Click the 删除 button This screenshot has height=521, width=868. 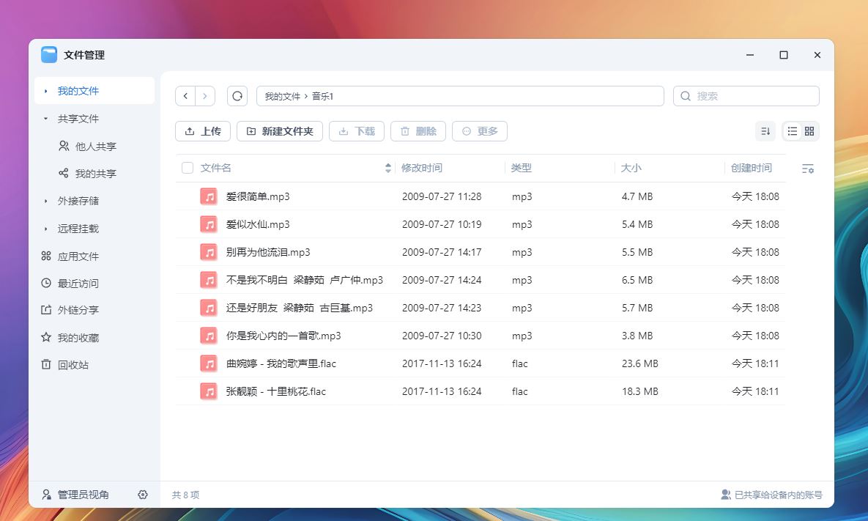click(x=418, y=131)
